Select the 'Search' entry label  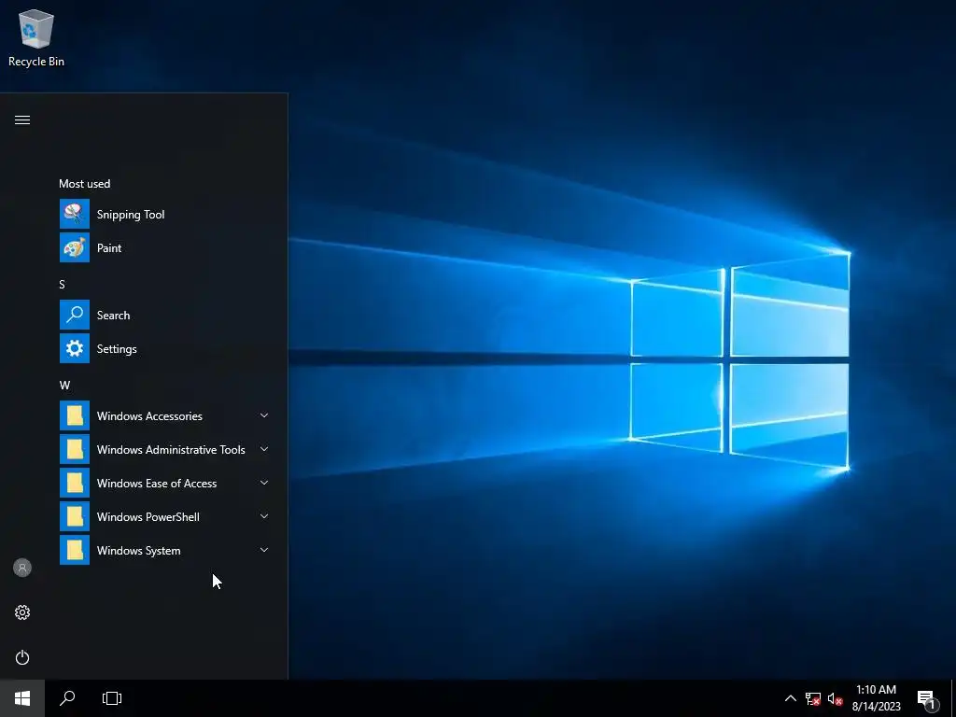(113, 316)
